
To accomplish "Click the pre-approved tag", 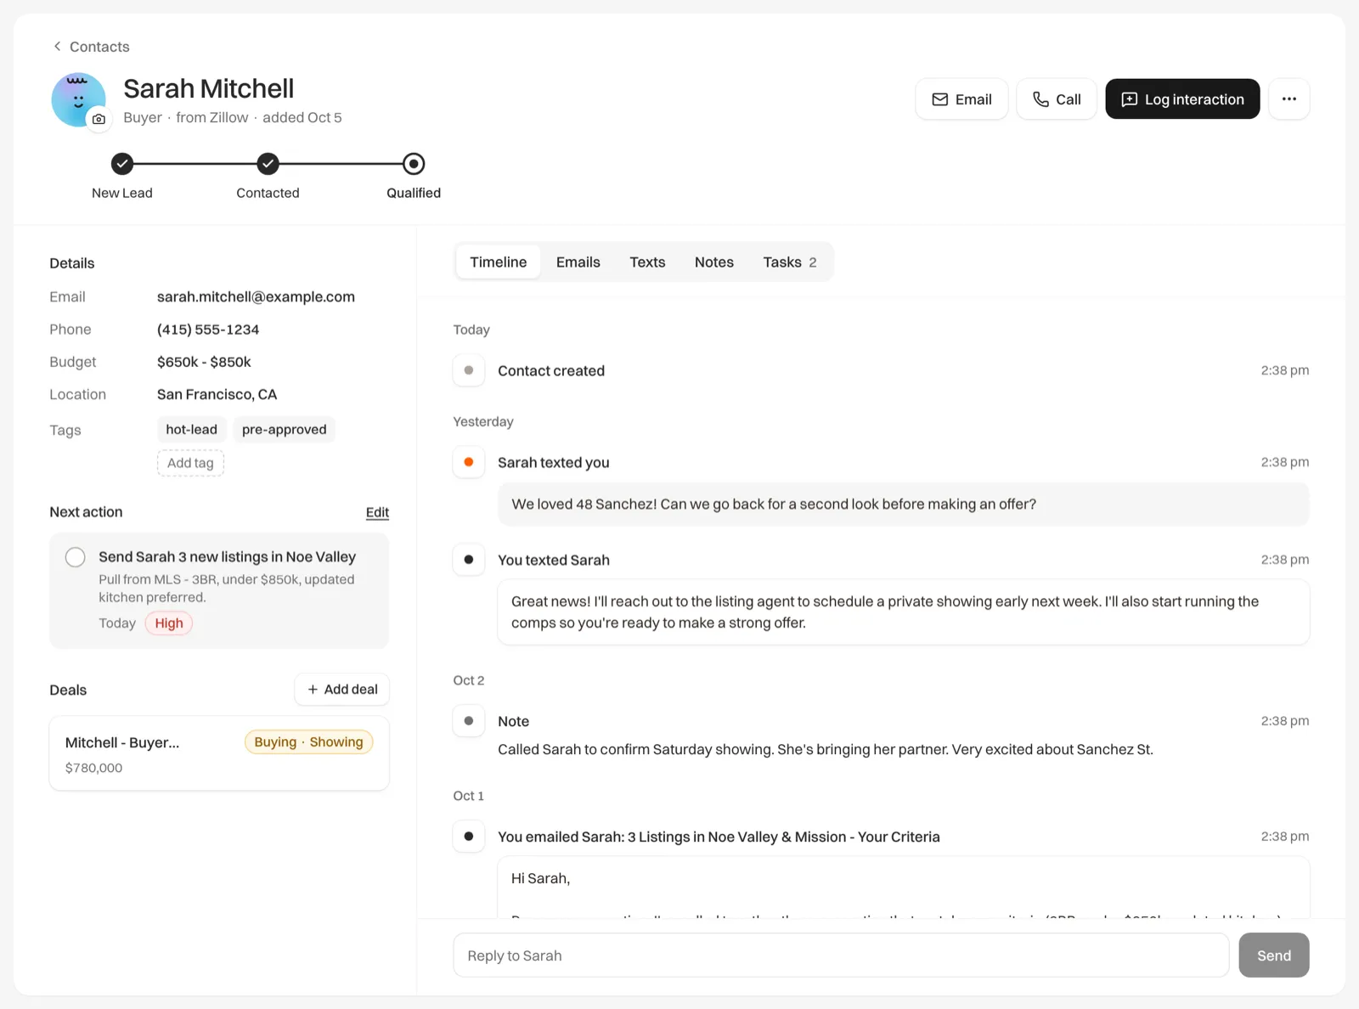I will click(285, 430).
